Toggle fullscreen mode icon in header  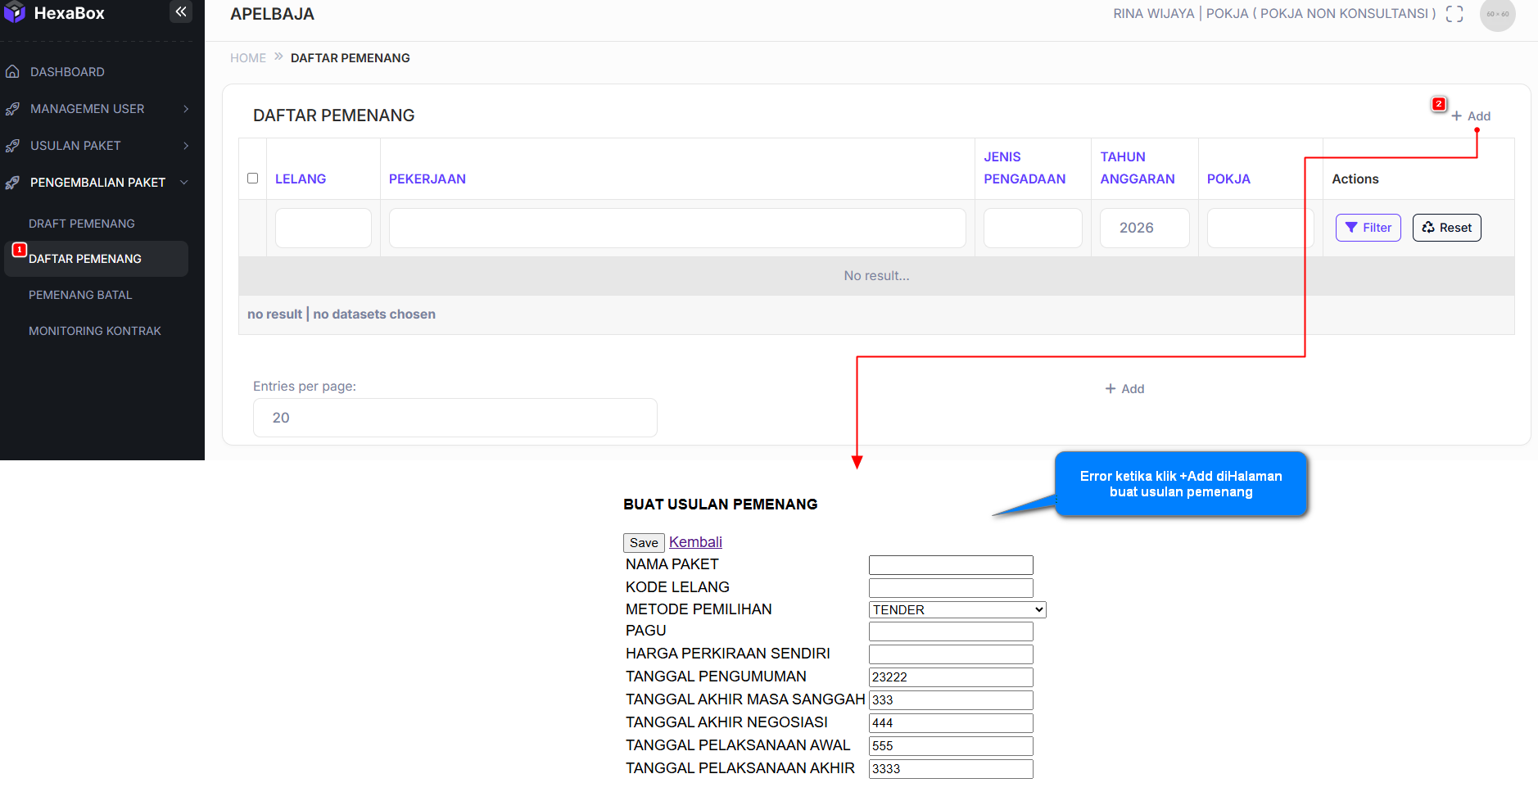coord(1454,14)
